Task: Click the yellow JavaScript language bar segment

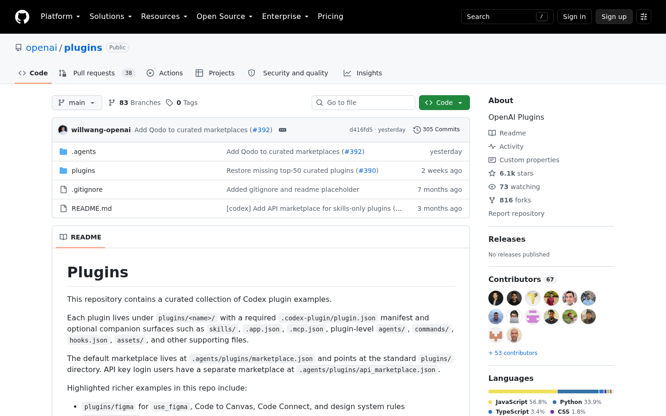Action: click(523, 392)
